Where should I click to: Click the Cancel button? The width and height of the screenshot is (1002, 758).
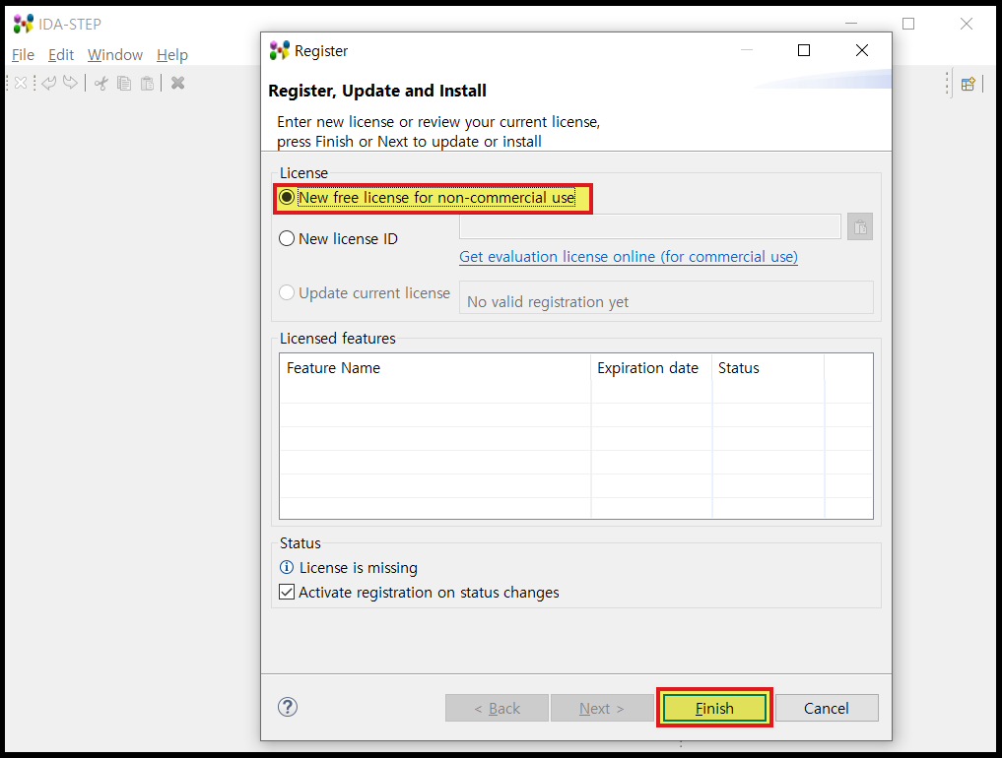pos(827,708)
